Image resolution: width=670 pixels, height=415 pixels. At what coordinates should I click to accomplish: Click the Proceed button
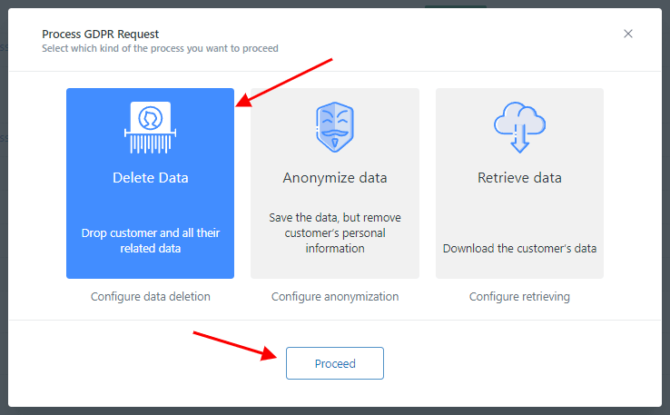[x=335, y=363]
